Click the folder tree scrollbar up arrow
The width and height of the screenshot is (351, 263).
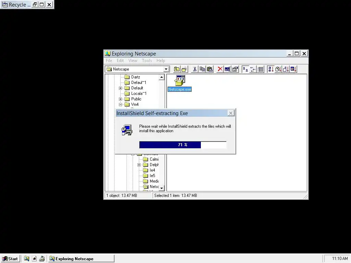pyautogui.click(x=162, y=77)
